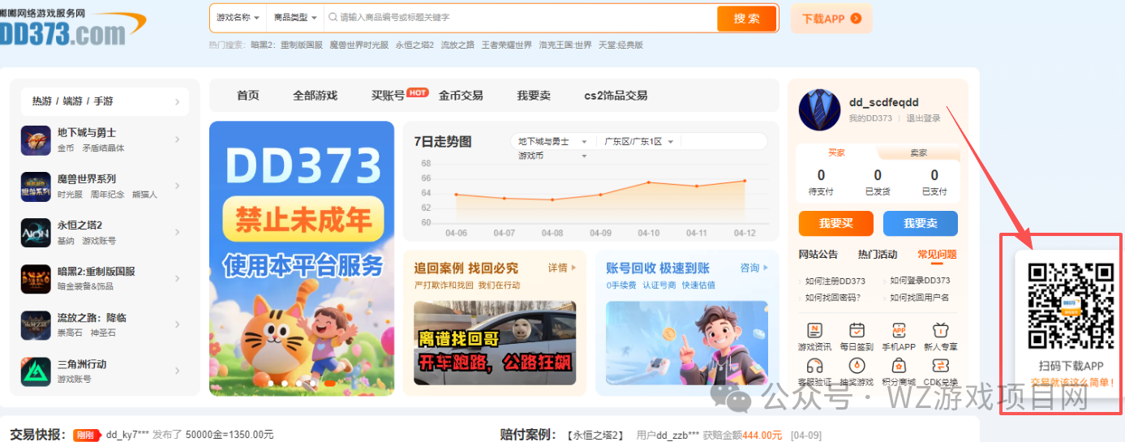The width and height of the screenshot is (1125, 442).
Task: Click the 每日签到 daily check-in icon
Action: [857, 330]
